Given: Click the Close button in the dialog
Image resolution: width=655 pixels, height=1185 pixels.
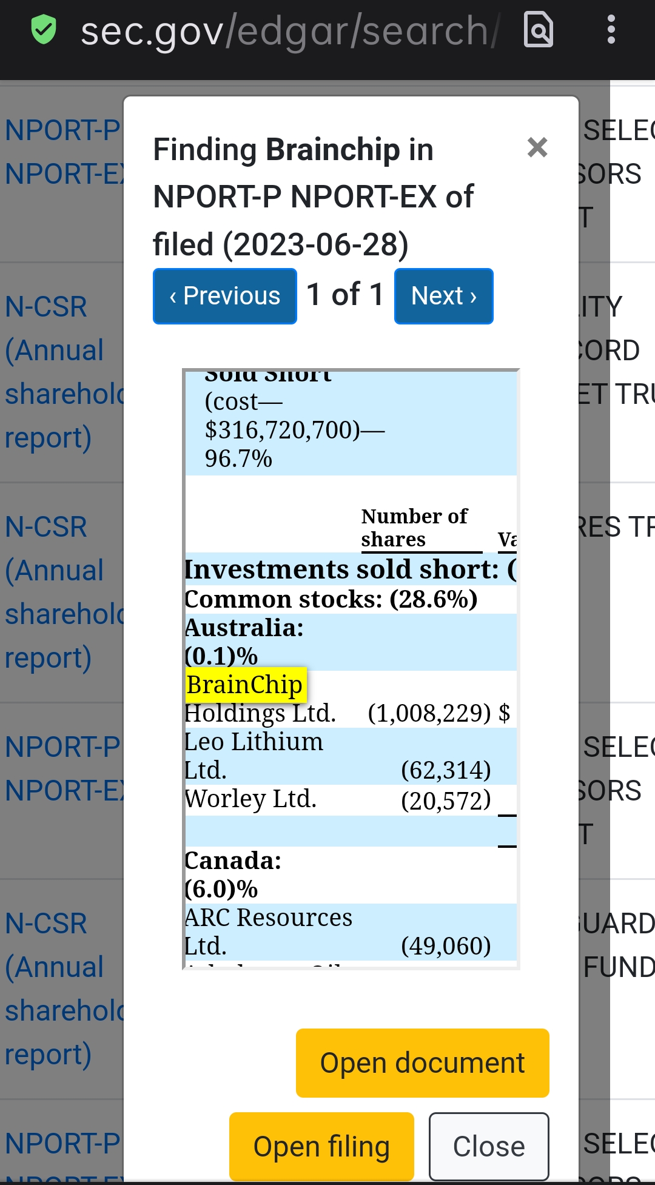Looking at the screenshot, I should point(489,1146).
